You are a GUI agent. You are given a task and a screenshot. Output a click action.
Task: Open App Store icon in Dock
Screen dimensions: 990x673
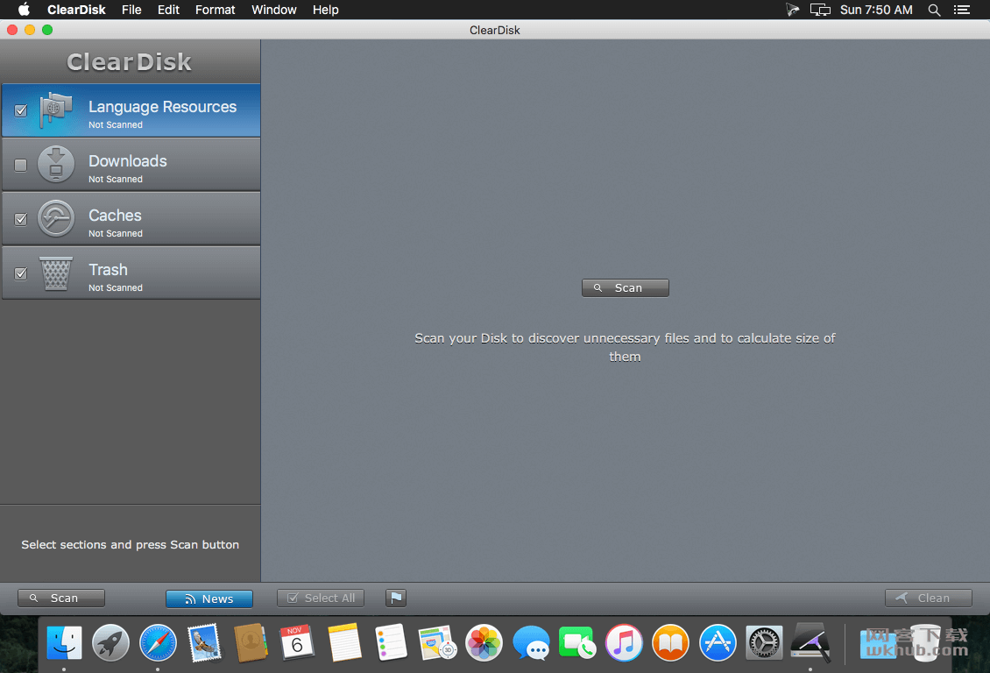pyautogui.click(x=718, y=642)
